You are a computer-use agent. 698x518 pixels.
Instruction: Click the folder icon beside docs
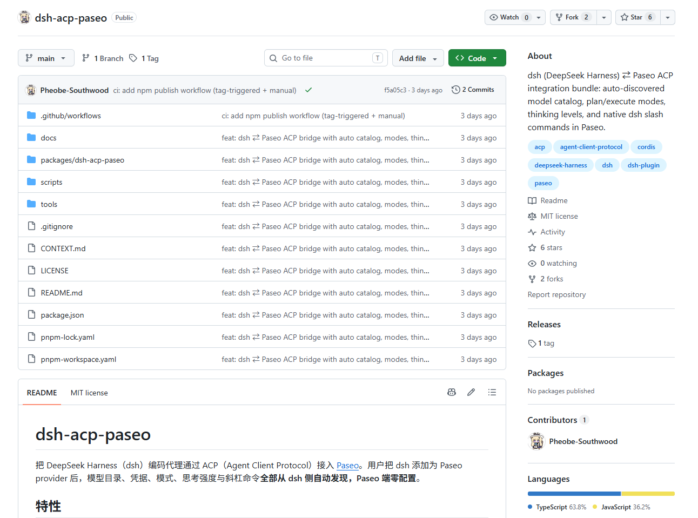tap(31, 137)
